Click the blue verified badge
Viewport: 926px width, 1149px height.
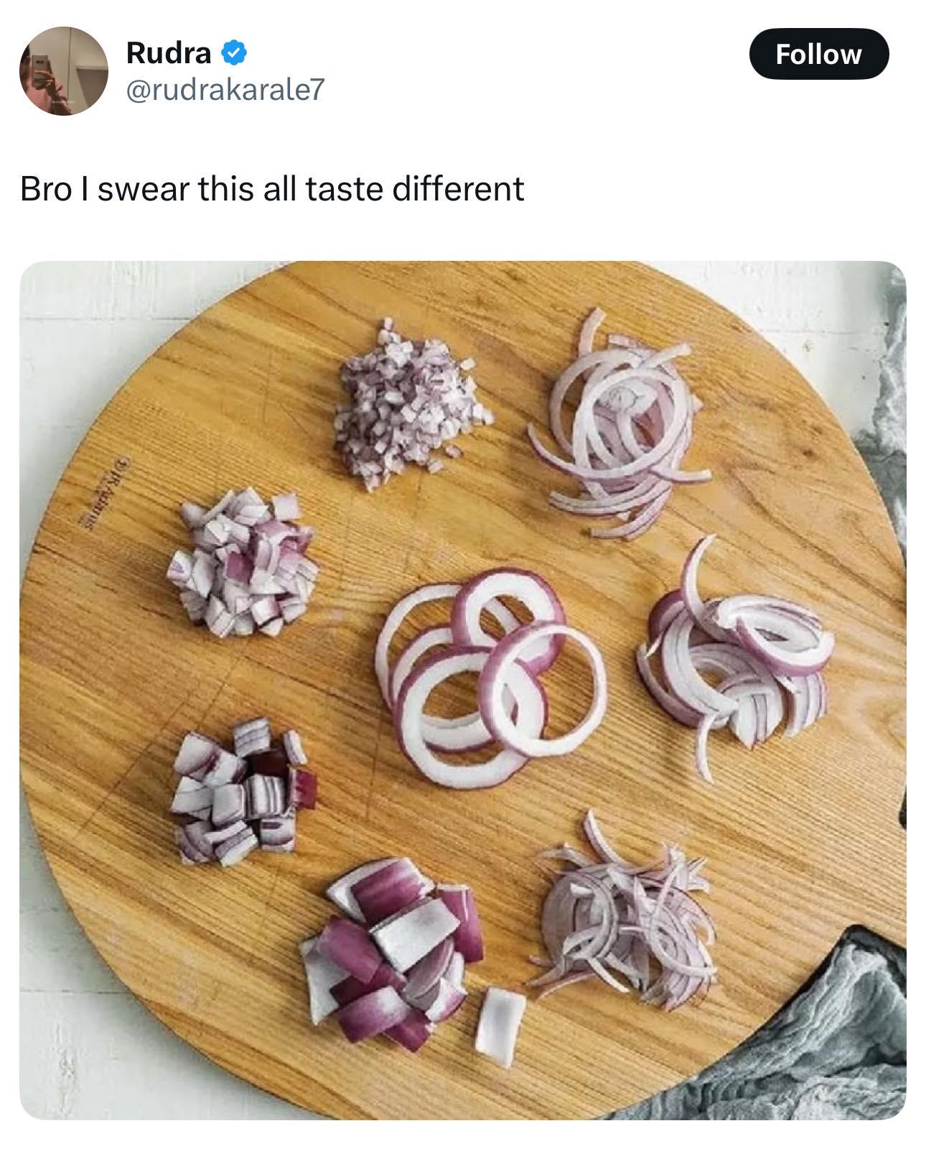[x=234, y=52]
